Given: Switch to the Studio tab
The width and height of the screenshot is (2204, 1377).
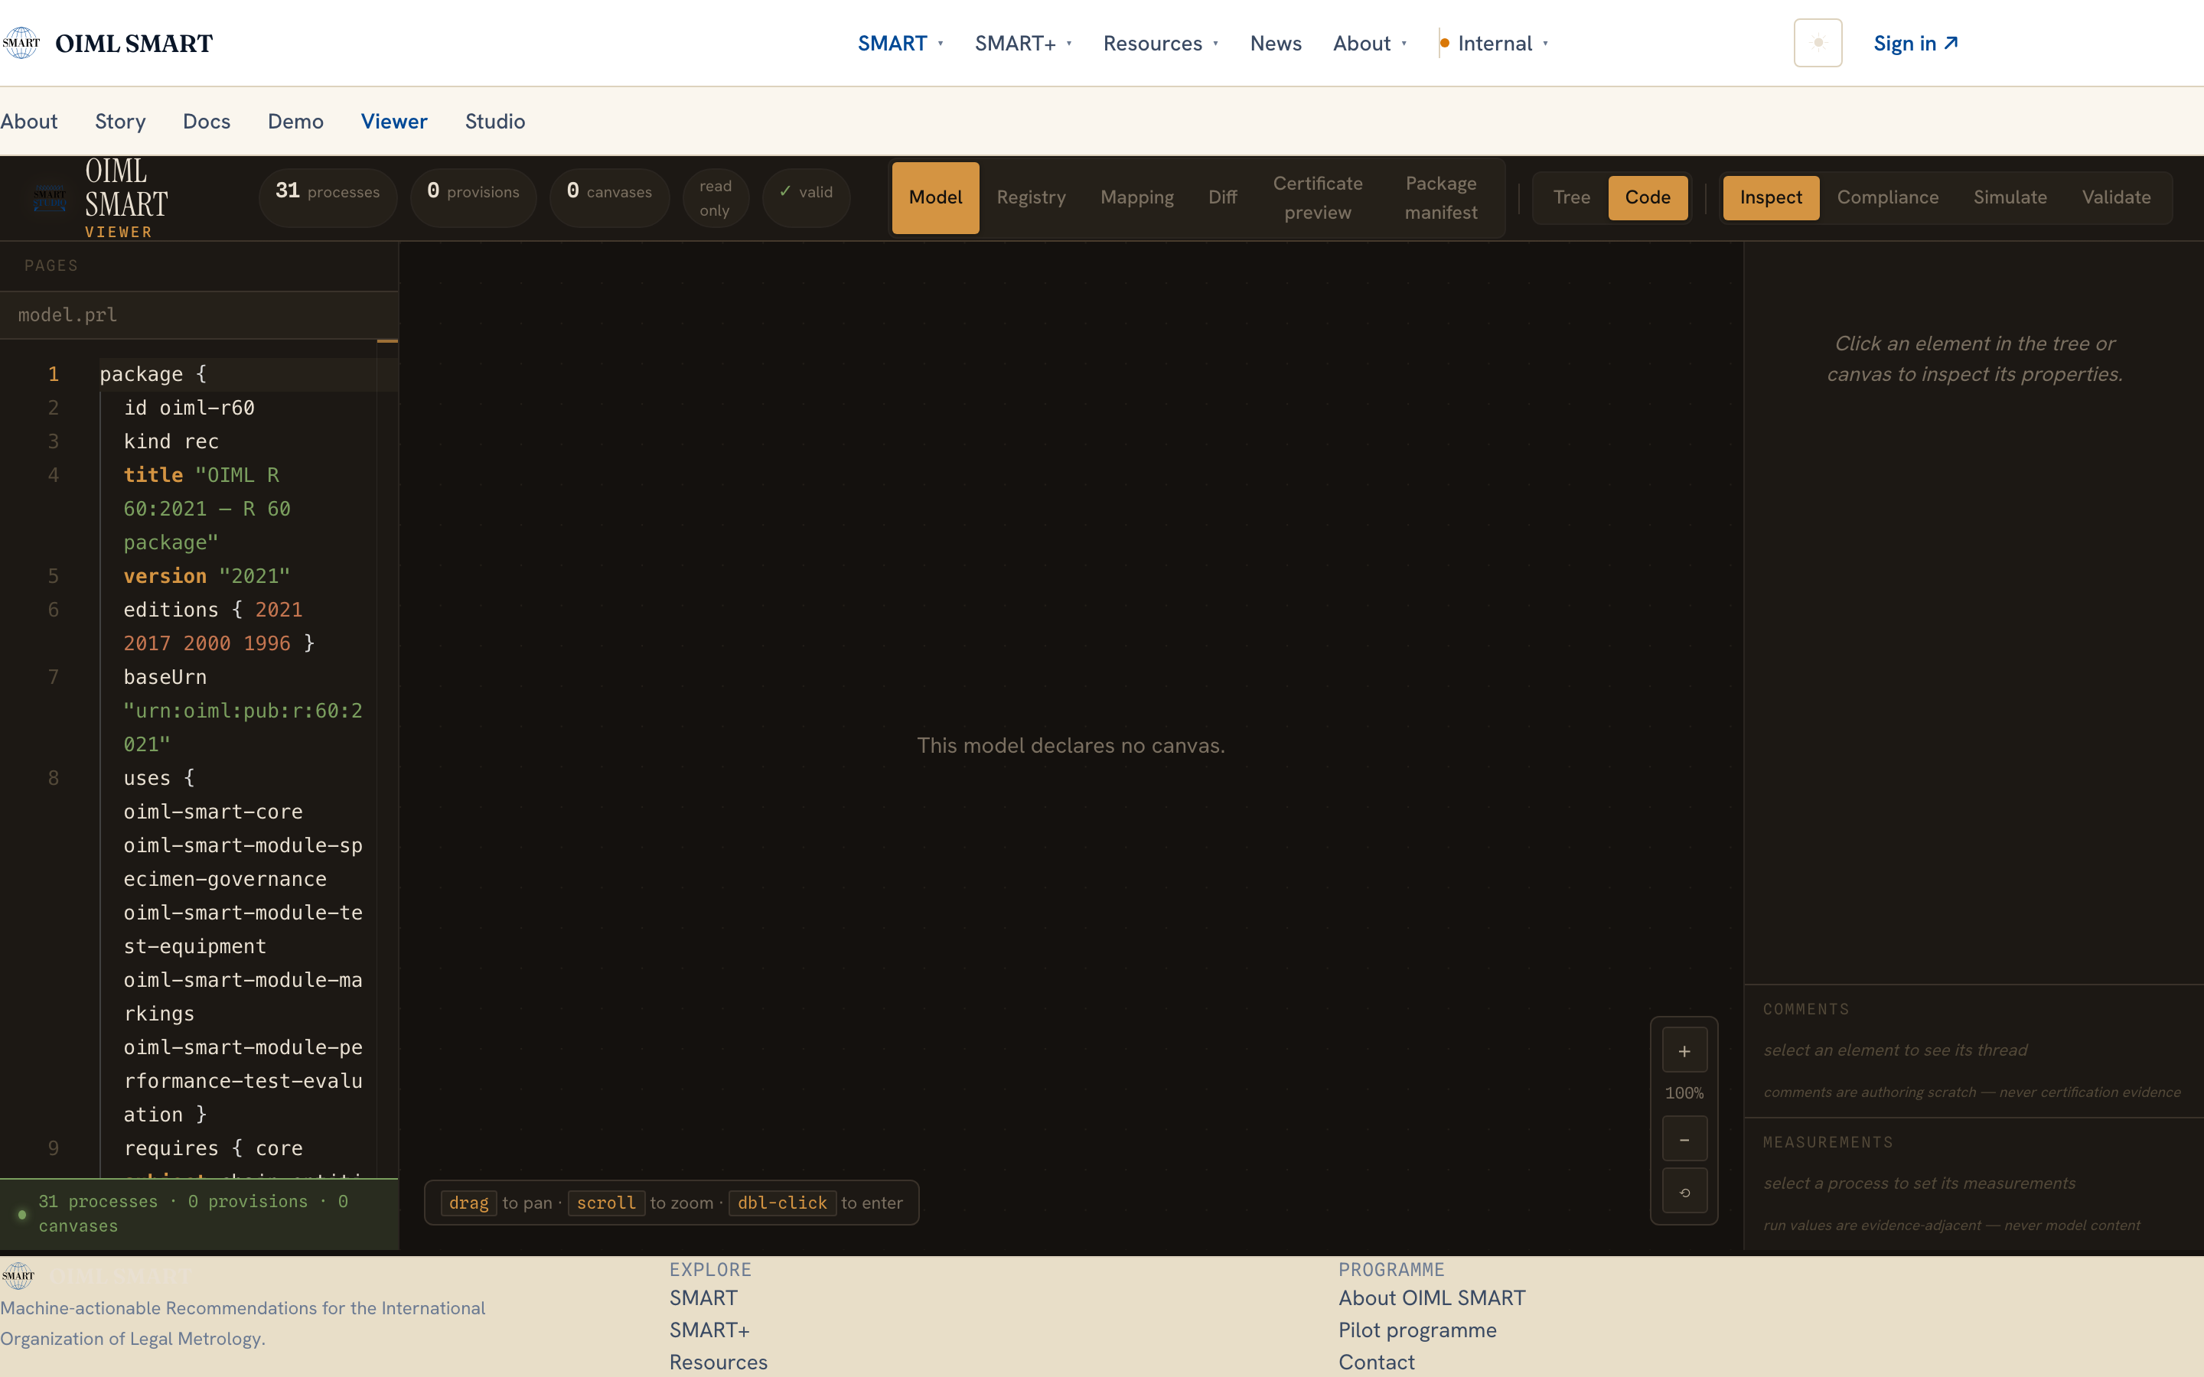Looking at the screenshot, I should pyautogui.click(x=495, y=121).
